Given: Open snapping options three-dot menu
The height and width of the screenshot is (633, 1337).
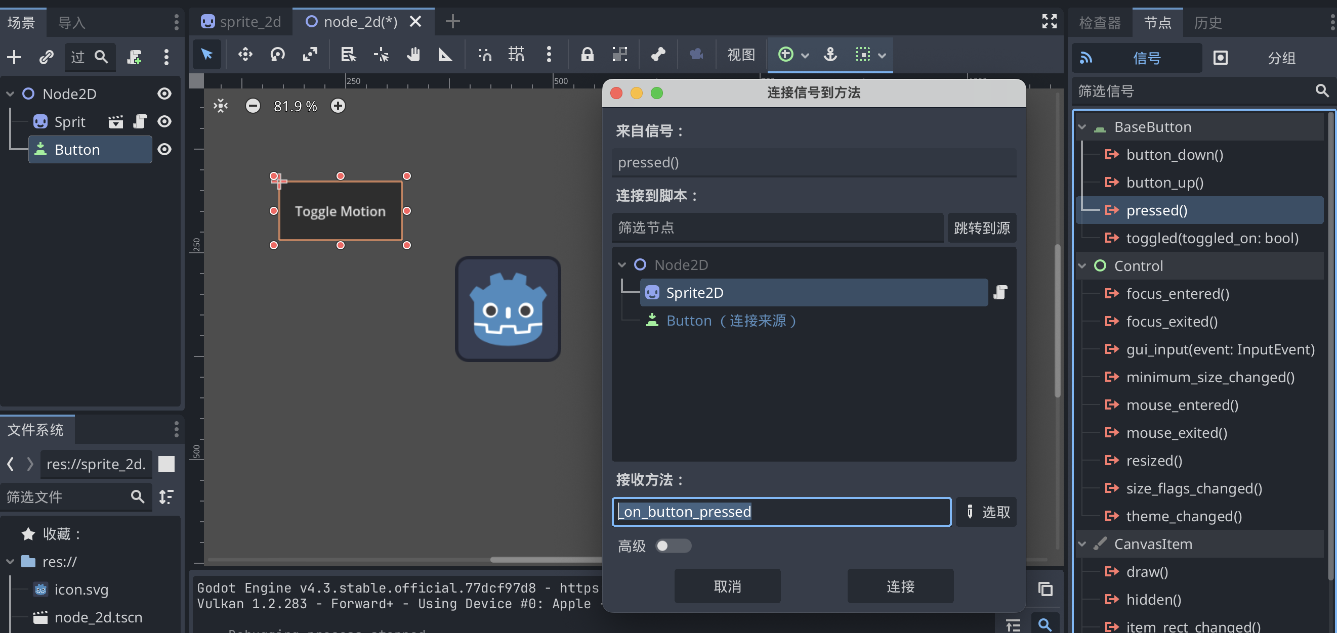Looking at the screenshot, I should (x=549, y=55).
